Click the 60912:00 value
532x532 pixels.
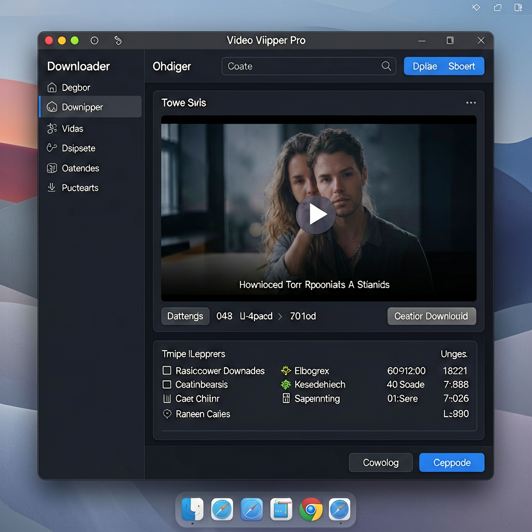tap(406, 371)
